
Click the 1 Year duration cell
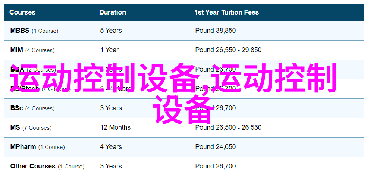(x=109, y=50)
